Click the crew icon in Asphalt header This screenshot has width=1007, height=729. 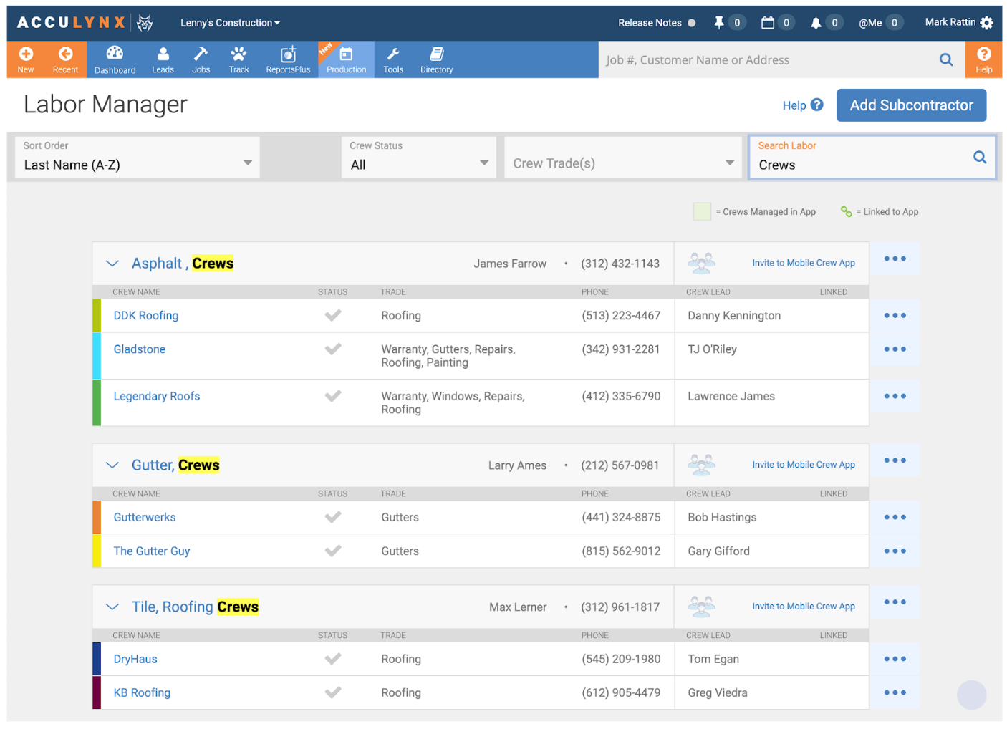tap(701, 264)
